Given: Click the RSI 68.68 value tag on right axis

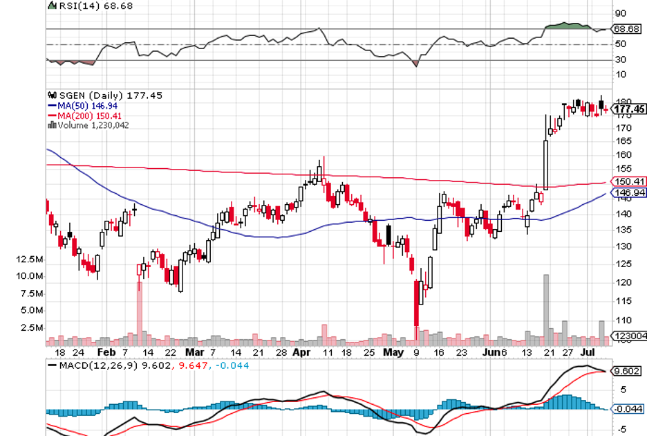Looking at the screenshot, I should (627, 29).
